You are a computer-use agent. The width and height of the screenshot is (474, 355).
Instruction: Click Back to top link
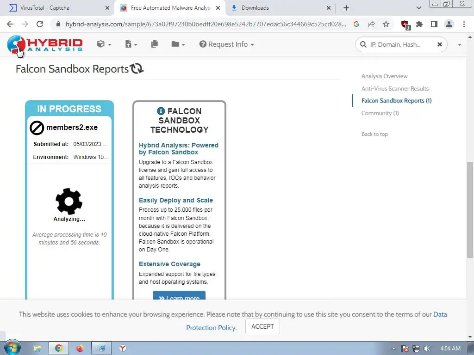(374, 134)
